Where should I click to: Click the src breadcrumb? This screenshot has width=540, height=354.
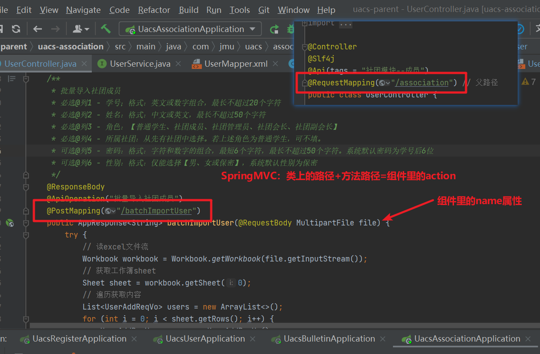point(120,47)
